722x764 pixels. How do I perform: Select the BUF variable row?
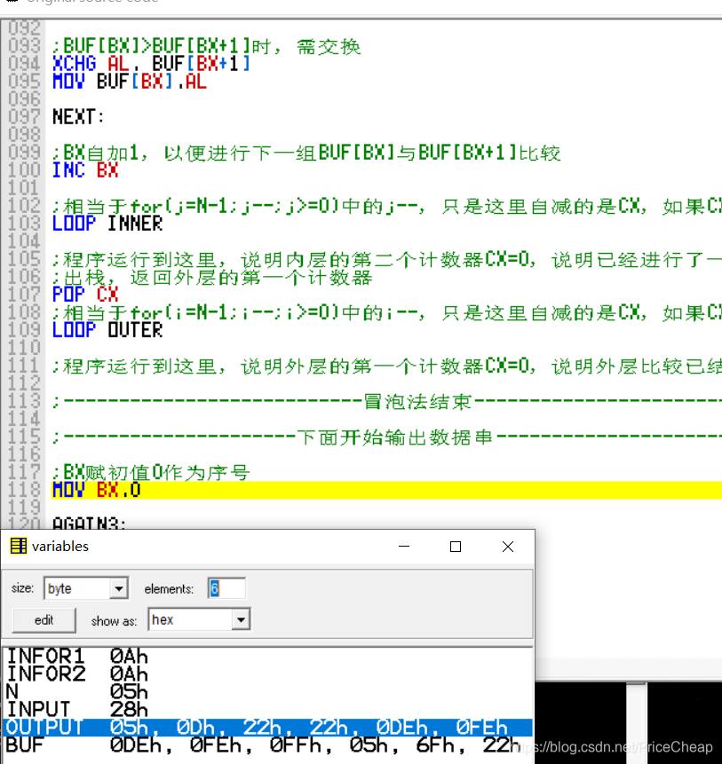tap(267, 745)
